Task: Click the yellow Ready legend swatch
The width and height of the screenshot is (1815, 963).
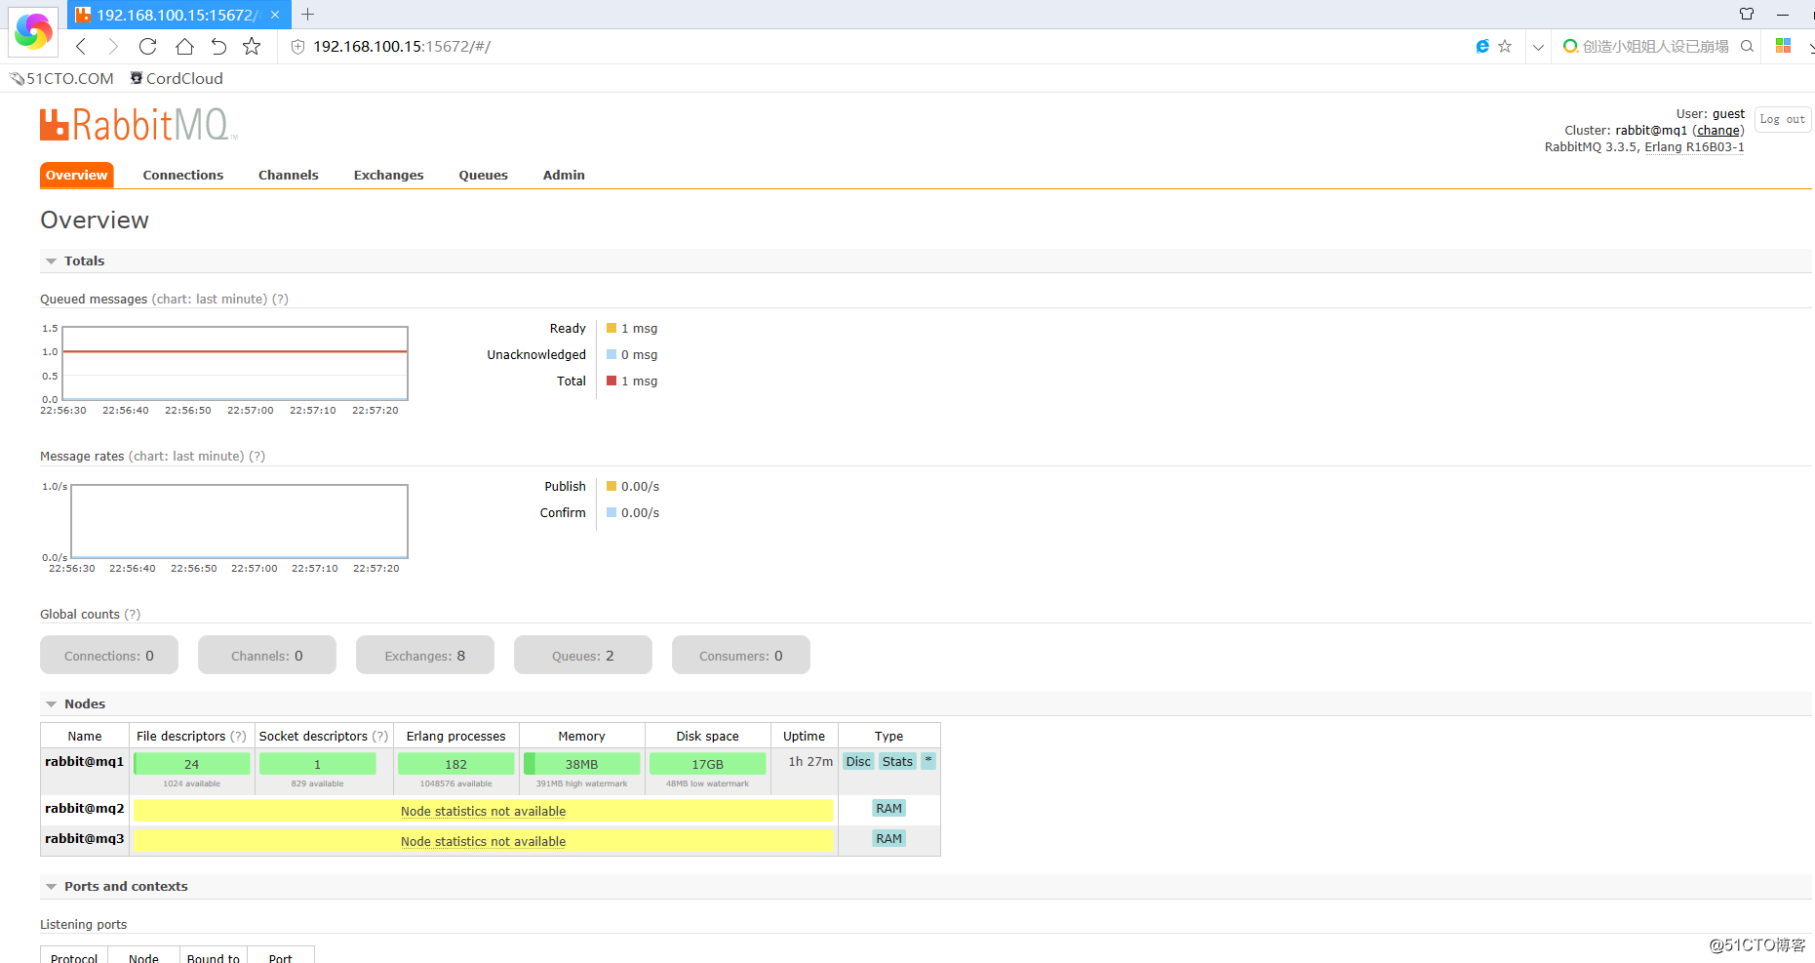Action: (612, 328)
